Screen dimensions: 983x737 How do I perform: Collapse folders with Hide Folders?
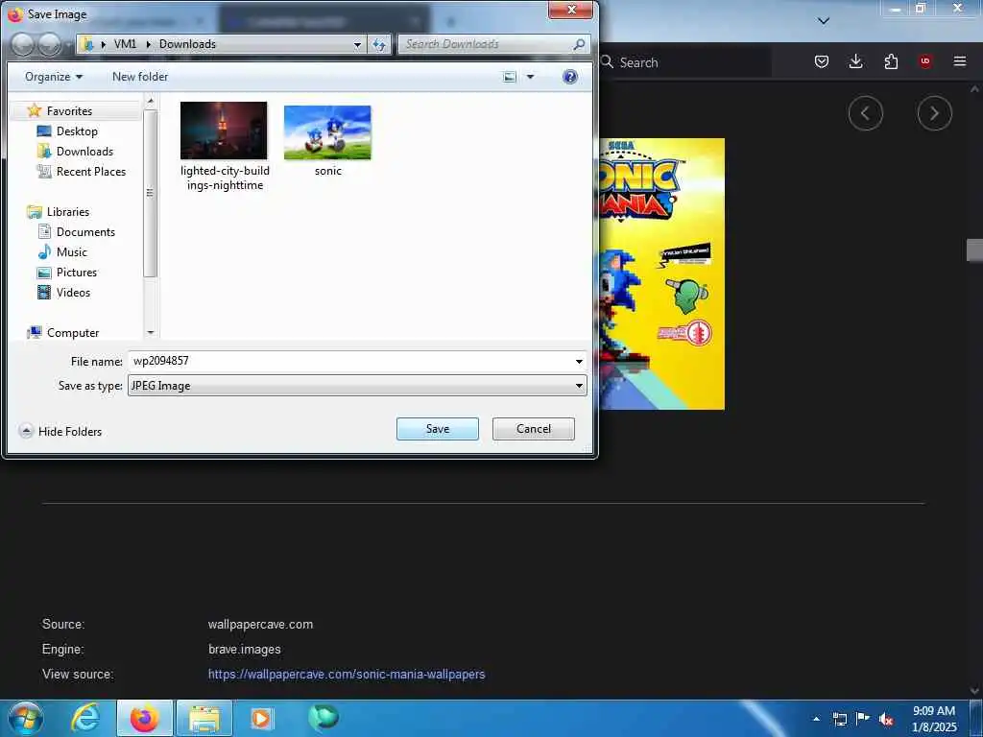tap(60, 431)
